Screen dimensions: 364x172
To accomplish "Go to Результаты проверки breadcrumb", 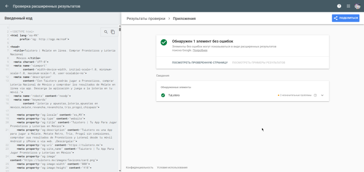I will pos(146,18).
